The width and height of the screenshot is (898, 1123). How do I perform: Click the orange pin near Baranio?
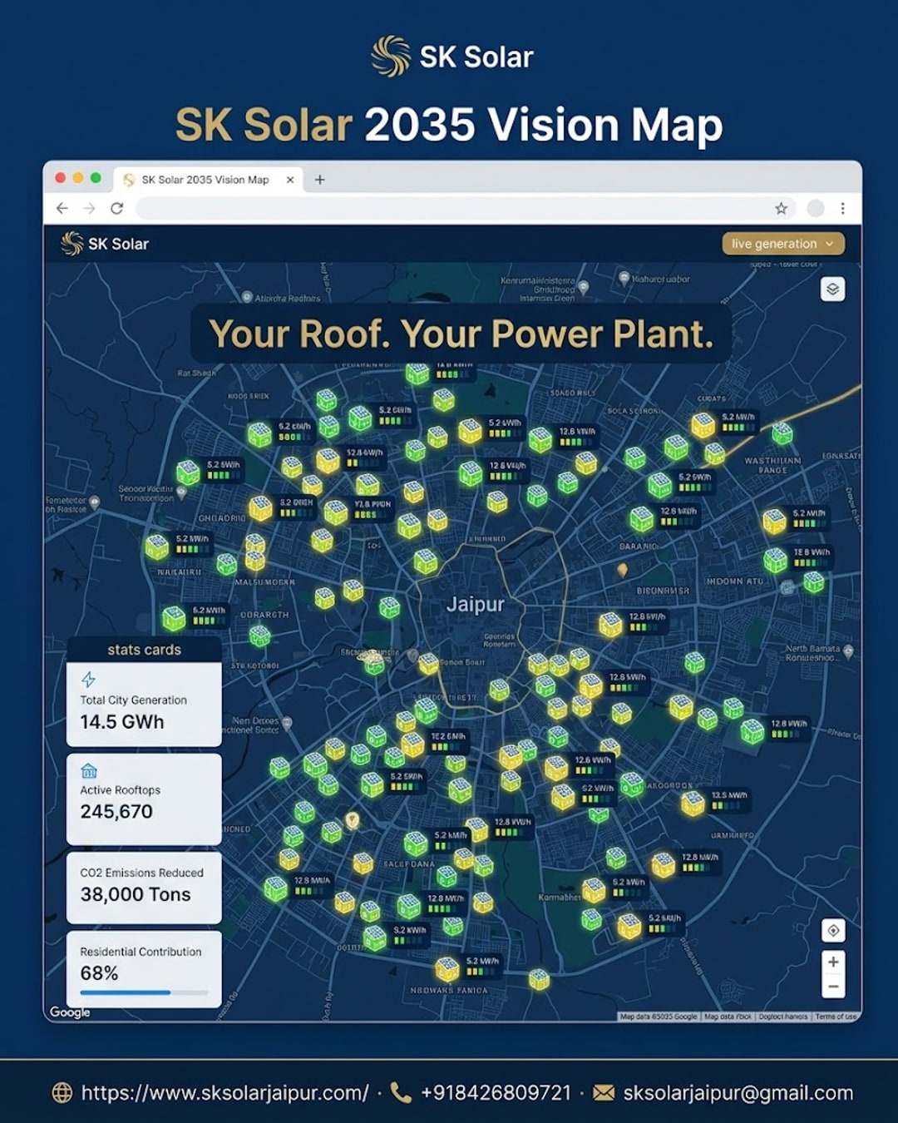pos(622,571)
